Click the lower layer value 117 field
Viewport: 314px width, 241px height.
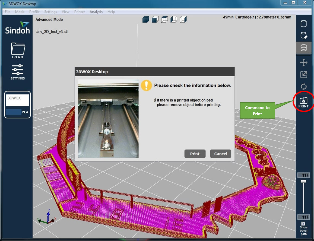tap(304, 217)
